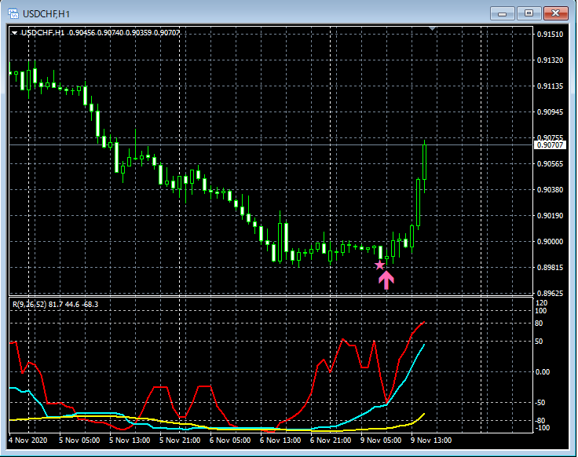
Task: Click the chart shift marker triangle
Action: pyautogui.click(x=433, y=28)
